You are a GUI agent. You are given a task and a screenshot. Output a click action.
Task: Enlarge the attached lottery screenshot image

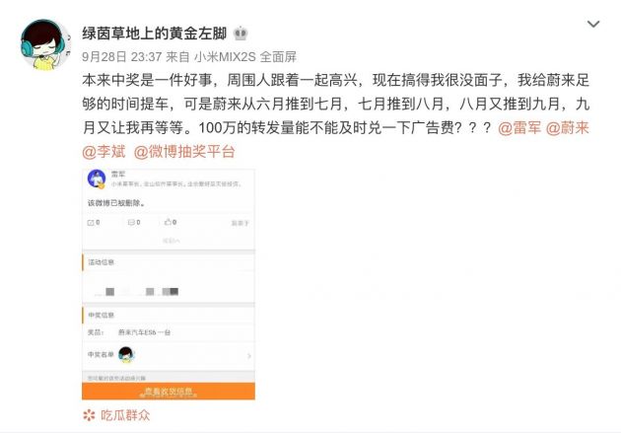(x=169, y=284)
